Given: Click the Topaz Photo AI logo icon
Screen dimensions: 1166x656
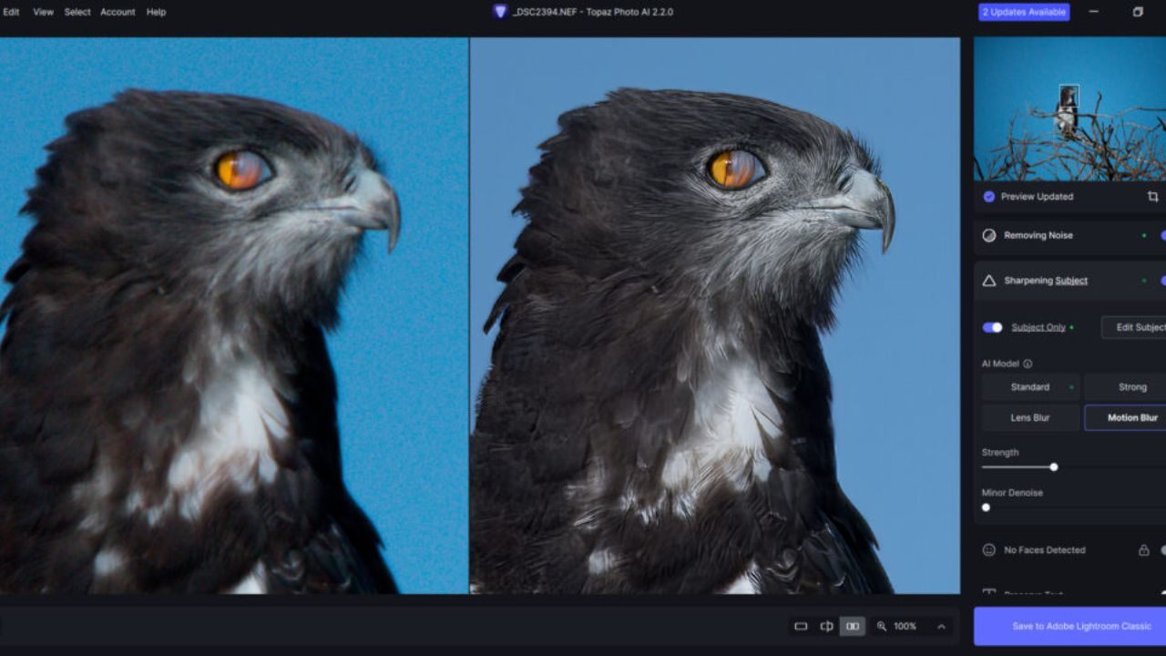Looking at the screenshot, I should click(499, 12).
